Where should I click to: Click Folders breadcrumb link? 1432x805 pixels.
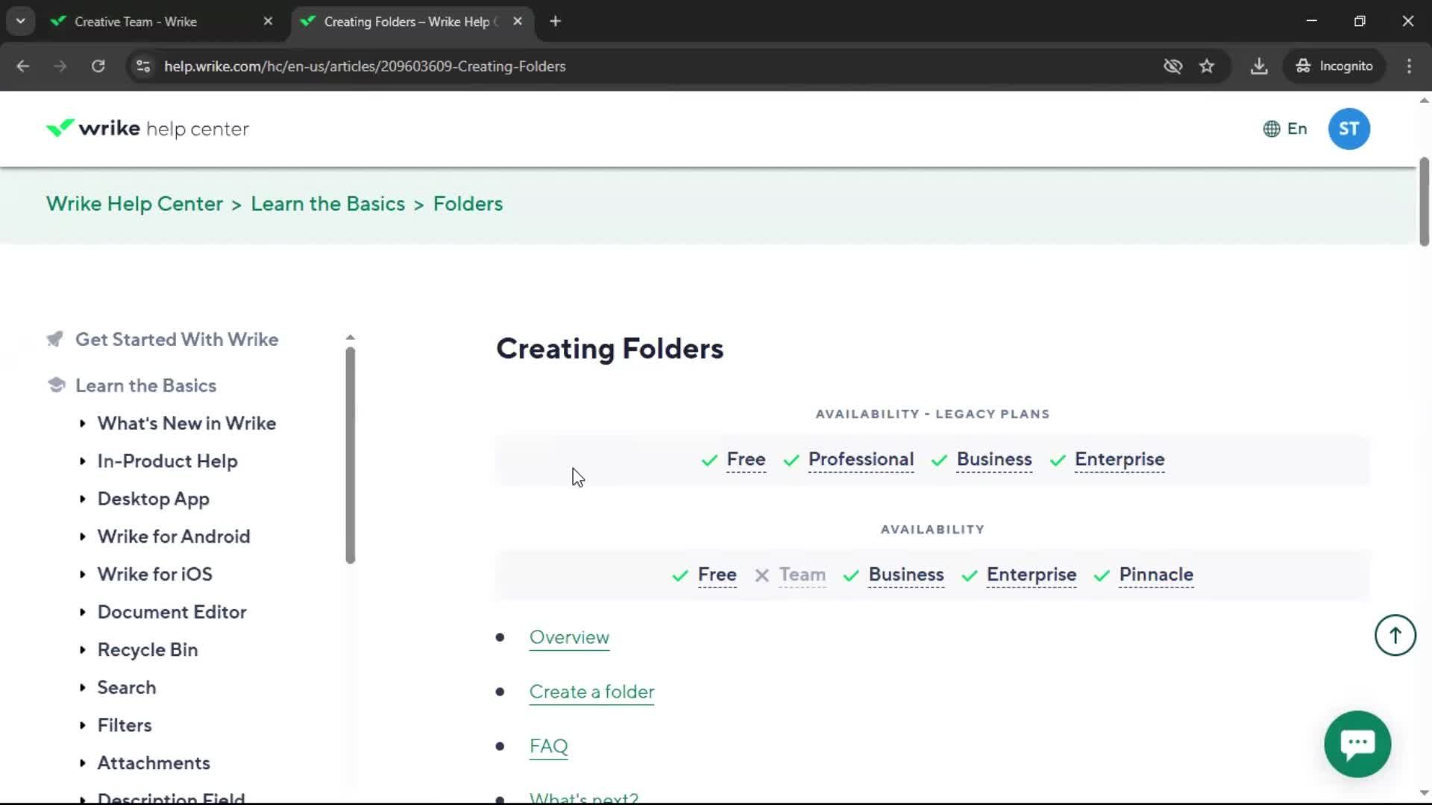(x=468, y=203)
